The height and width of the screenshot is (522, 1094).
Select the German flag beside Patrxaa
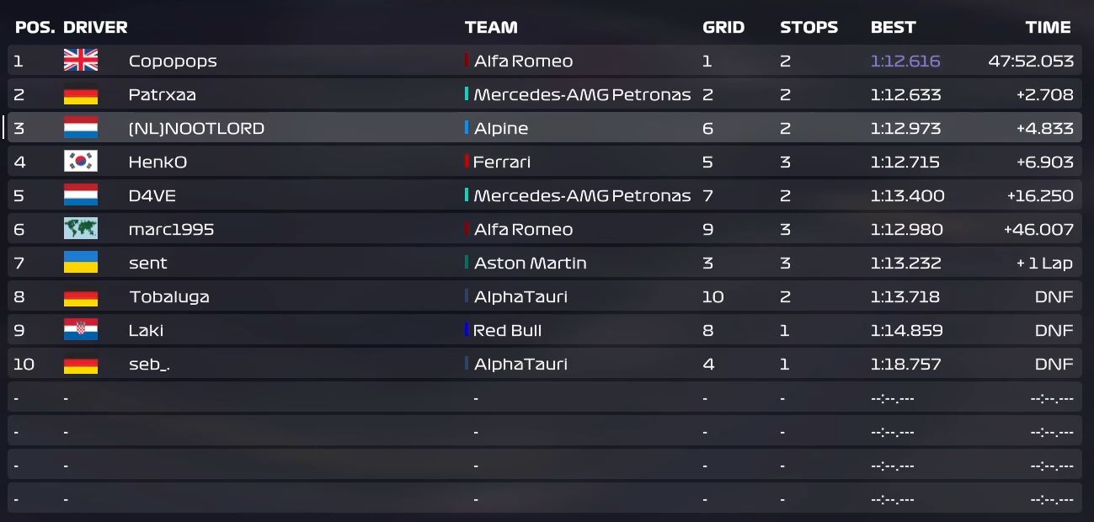(x=81, y=94)
